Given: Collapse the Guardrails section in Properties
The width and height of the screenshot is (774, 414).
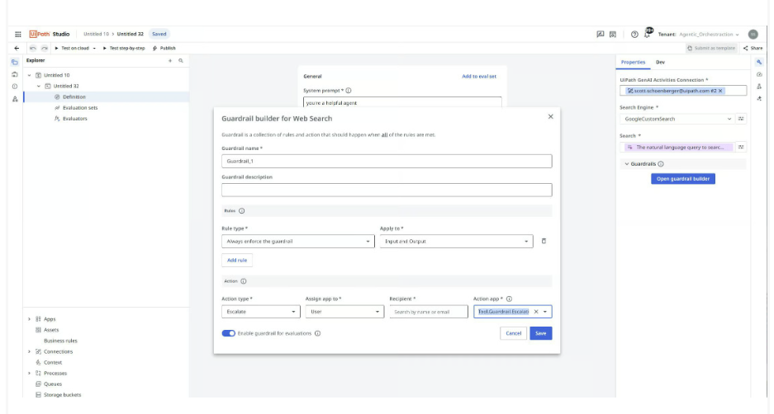Looking at the screenshot, I should [x=627, y=164].
